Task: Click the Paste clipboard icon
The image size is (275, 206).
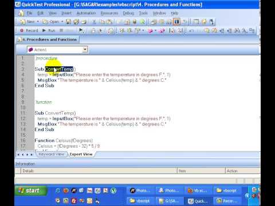Action: [109, 22]
